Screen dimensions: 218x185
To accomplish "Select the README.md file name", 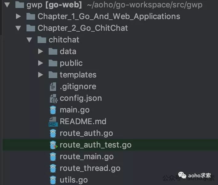I will [x=83, y=122].
